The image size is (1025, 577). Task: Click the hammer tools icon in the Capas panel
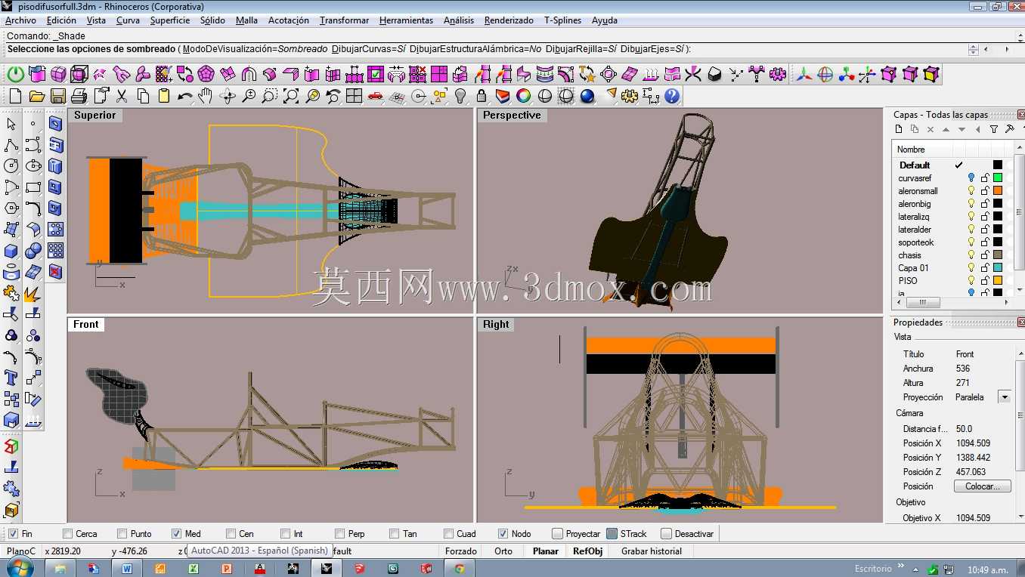pyautogui.click(x=1010, y=129)
